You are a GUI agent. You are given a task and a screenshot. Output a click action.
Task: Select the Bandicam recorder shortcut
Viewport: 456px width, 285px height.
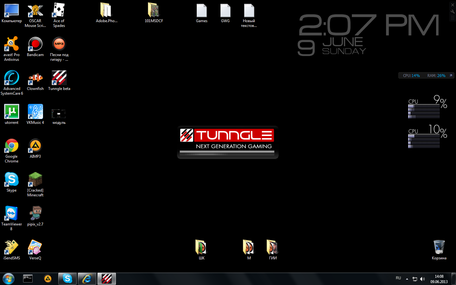[x=35, y=47]
